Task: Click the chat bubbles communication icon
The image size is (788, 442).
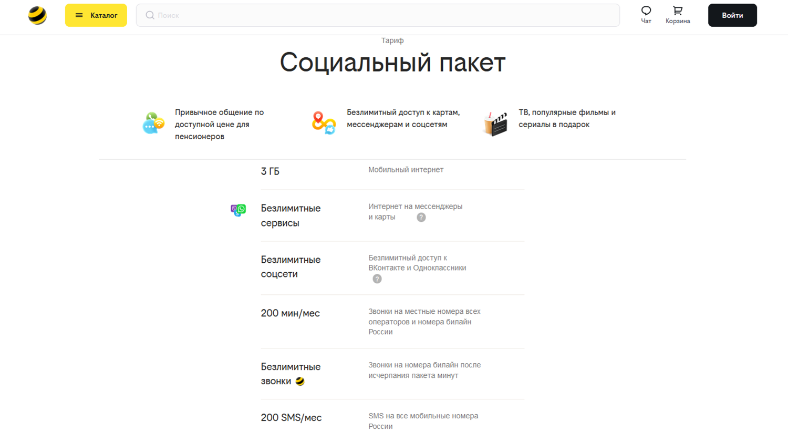Action: pos(153,124)
